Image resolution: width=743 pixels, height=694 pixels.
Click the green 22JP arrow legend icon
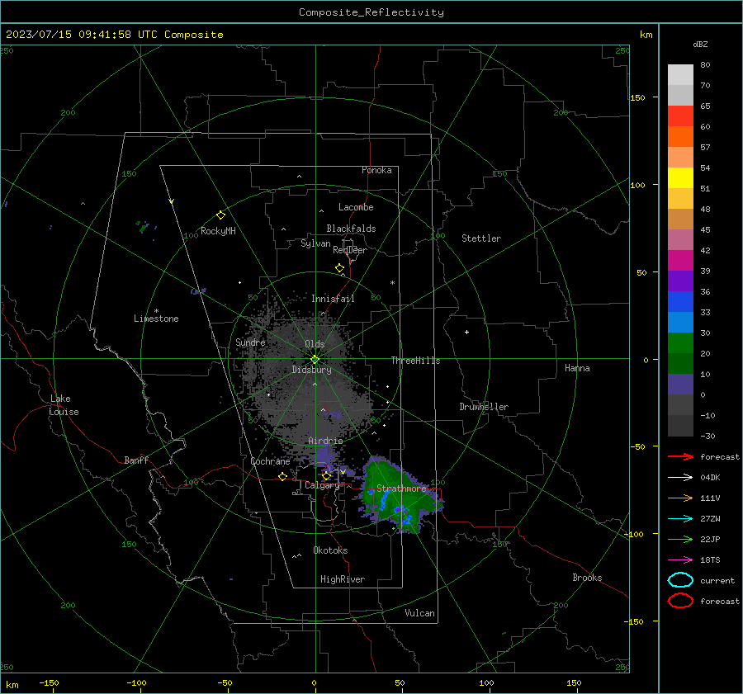(x=680, y=539)
